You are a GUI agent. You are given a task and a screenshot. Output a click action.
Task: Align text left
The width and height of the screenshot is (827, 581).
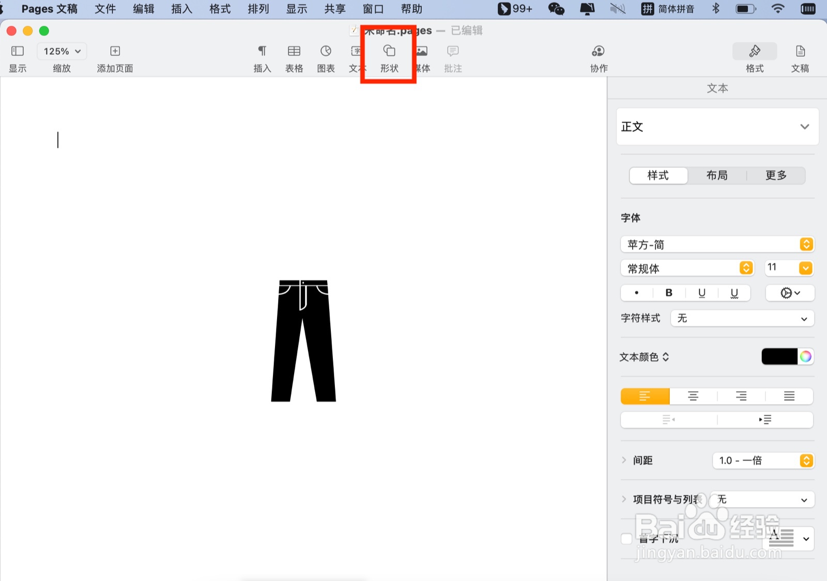pyautogui.click(x=645, y=396)
